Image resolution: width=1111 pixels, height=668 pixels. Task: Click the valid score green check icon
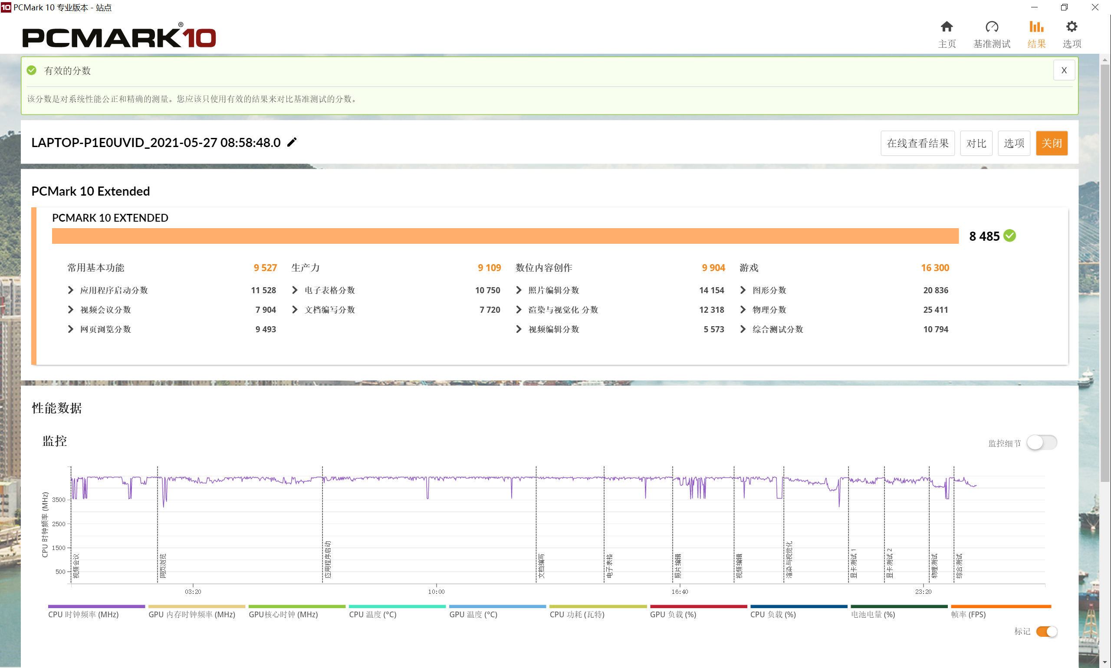click(32, 70)
